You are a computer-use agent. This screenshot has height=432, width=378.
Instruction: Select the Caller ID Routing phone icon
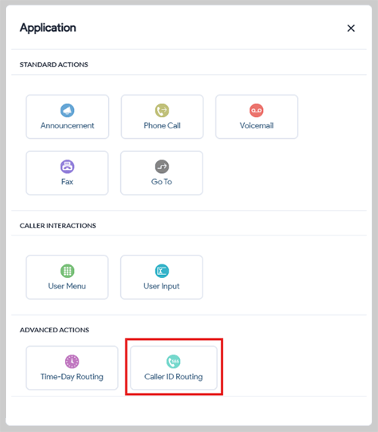coord(173,362)
